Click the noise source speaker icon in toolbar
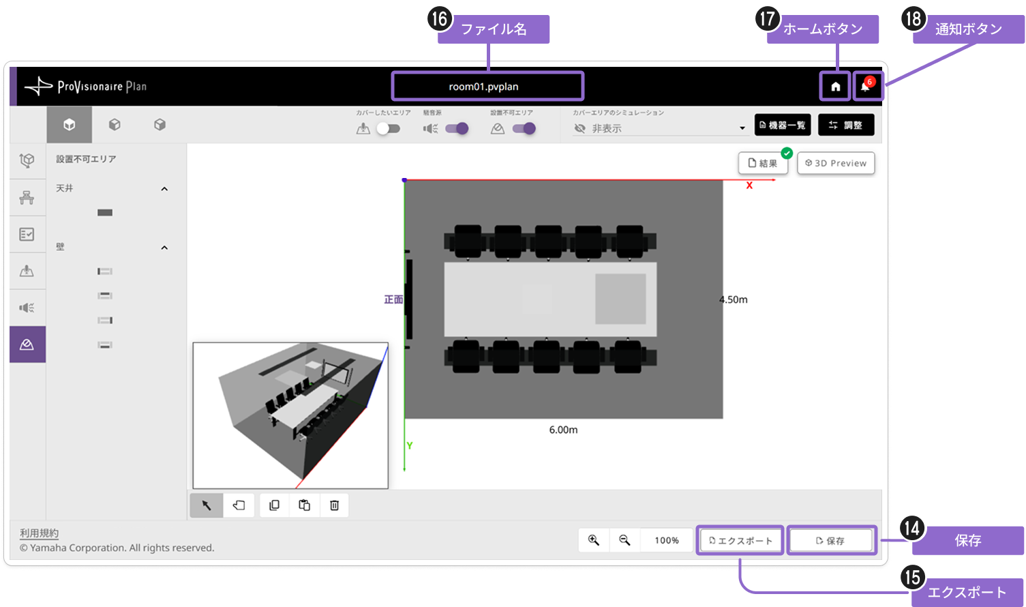The width and height of the screenshot is (1026, 607). click(x=430, y=128)
